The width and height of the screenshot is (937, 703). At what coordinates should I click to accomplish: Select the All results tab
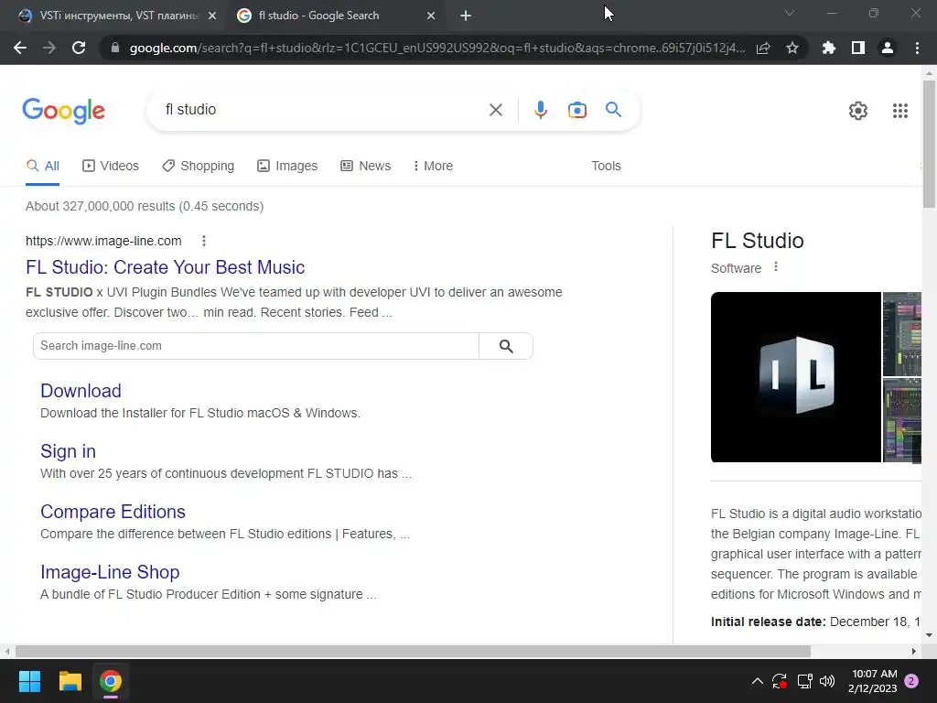[x=42, y=167]
